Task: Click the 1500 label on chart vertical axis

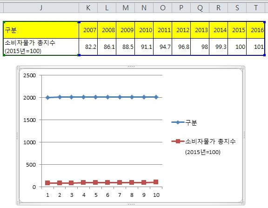Action: click(30, 120)
